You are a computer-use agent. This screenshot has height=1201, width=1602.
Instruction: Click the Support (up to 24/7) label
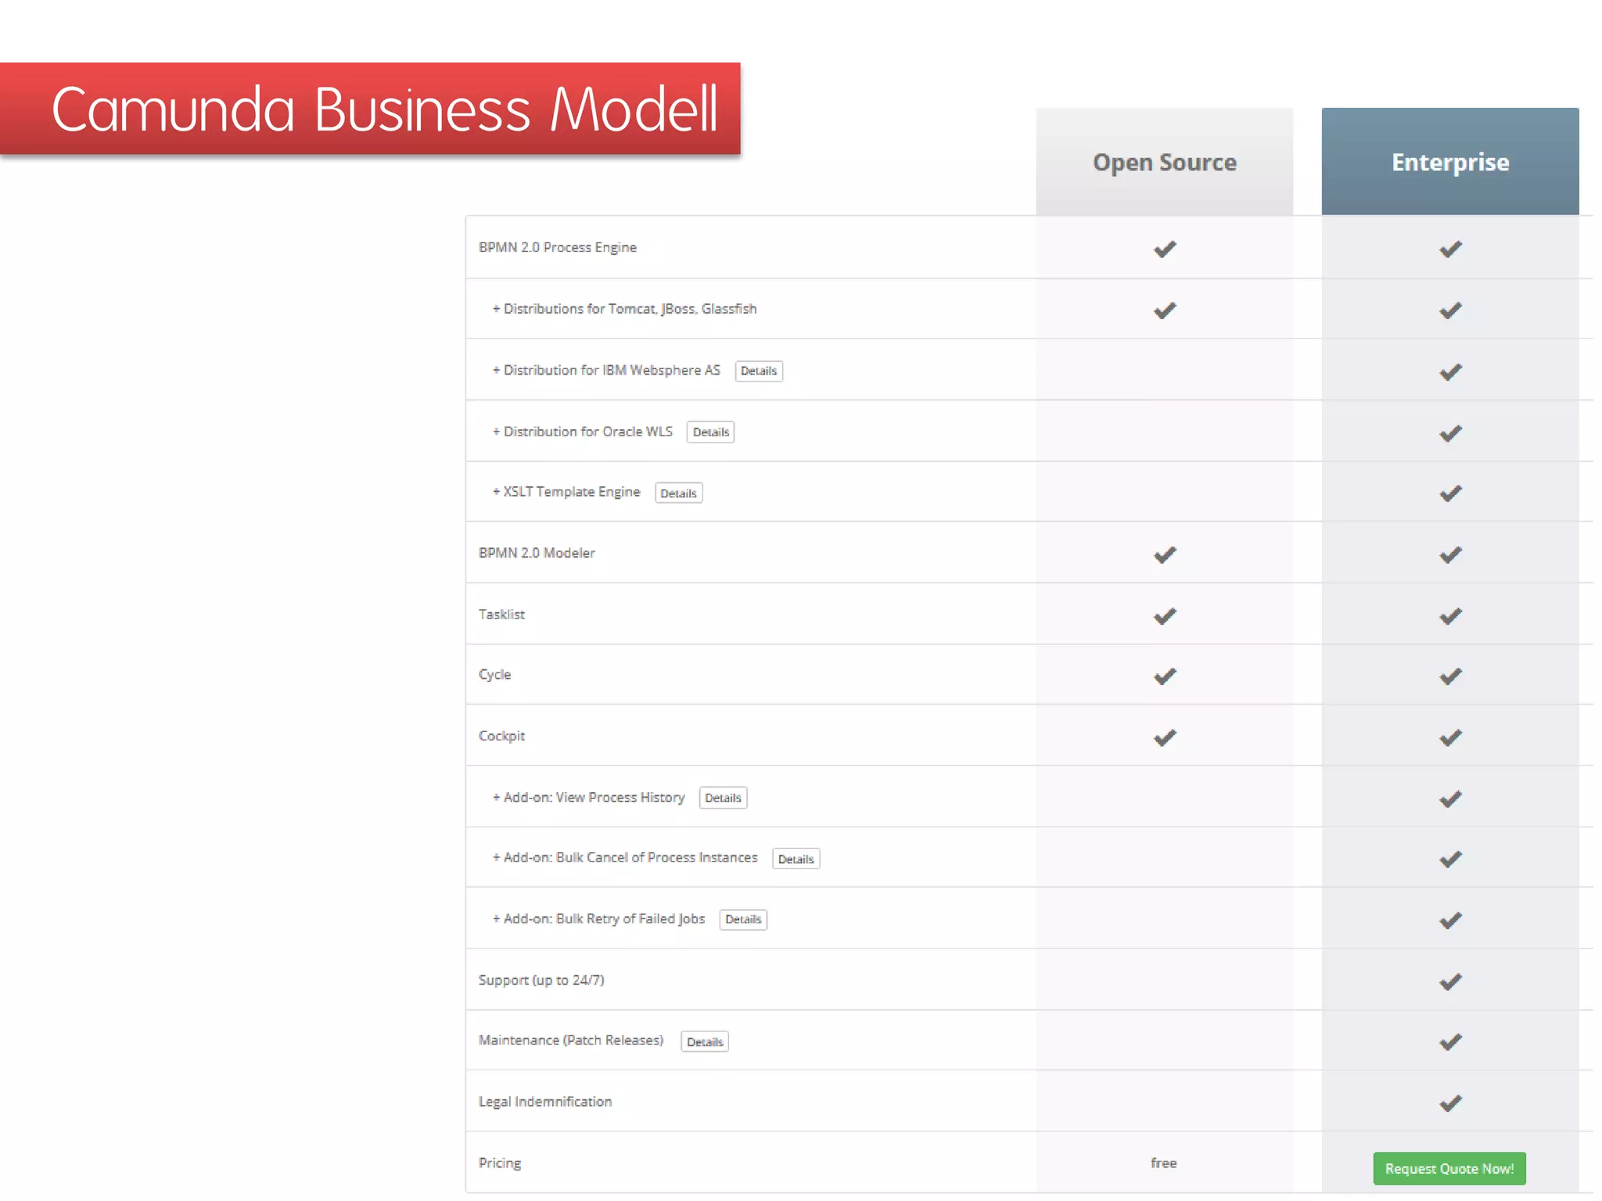[541, 981]
